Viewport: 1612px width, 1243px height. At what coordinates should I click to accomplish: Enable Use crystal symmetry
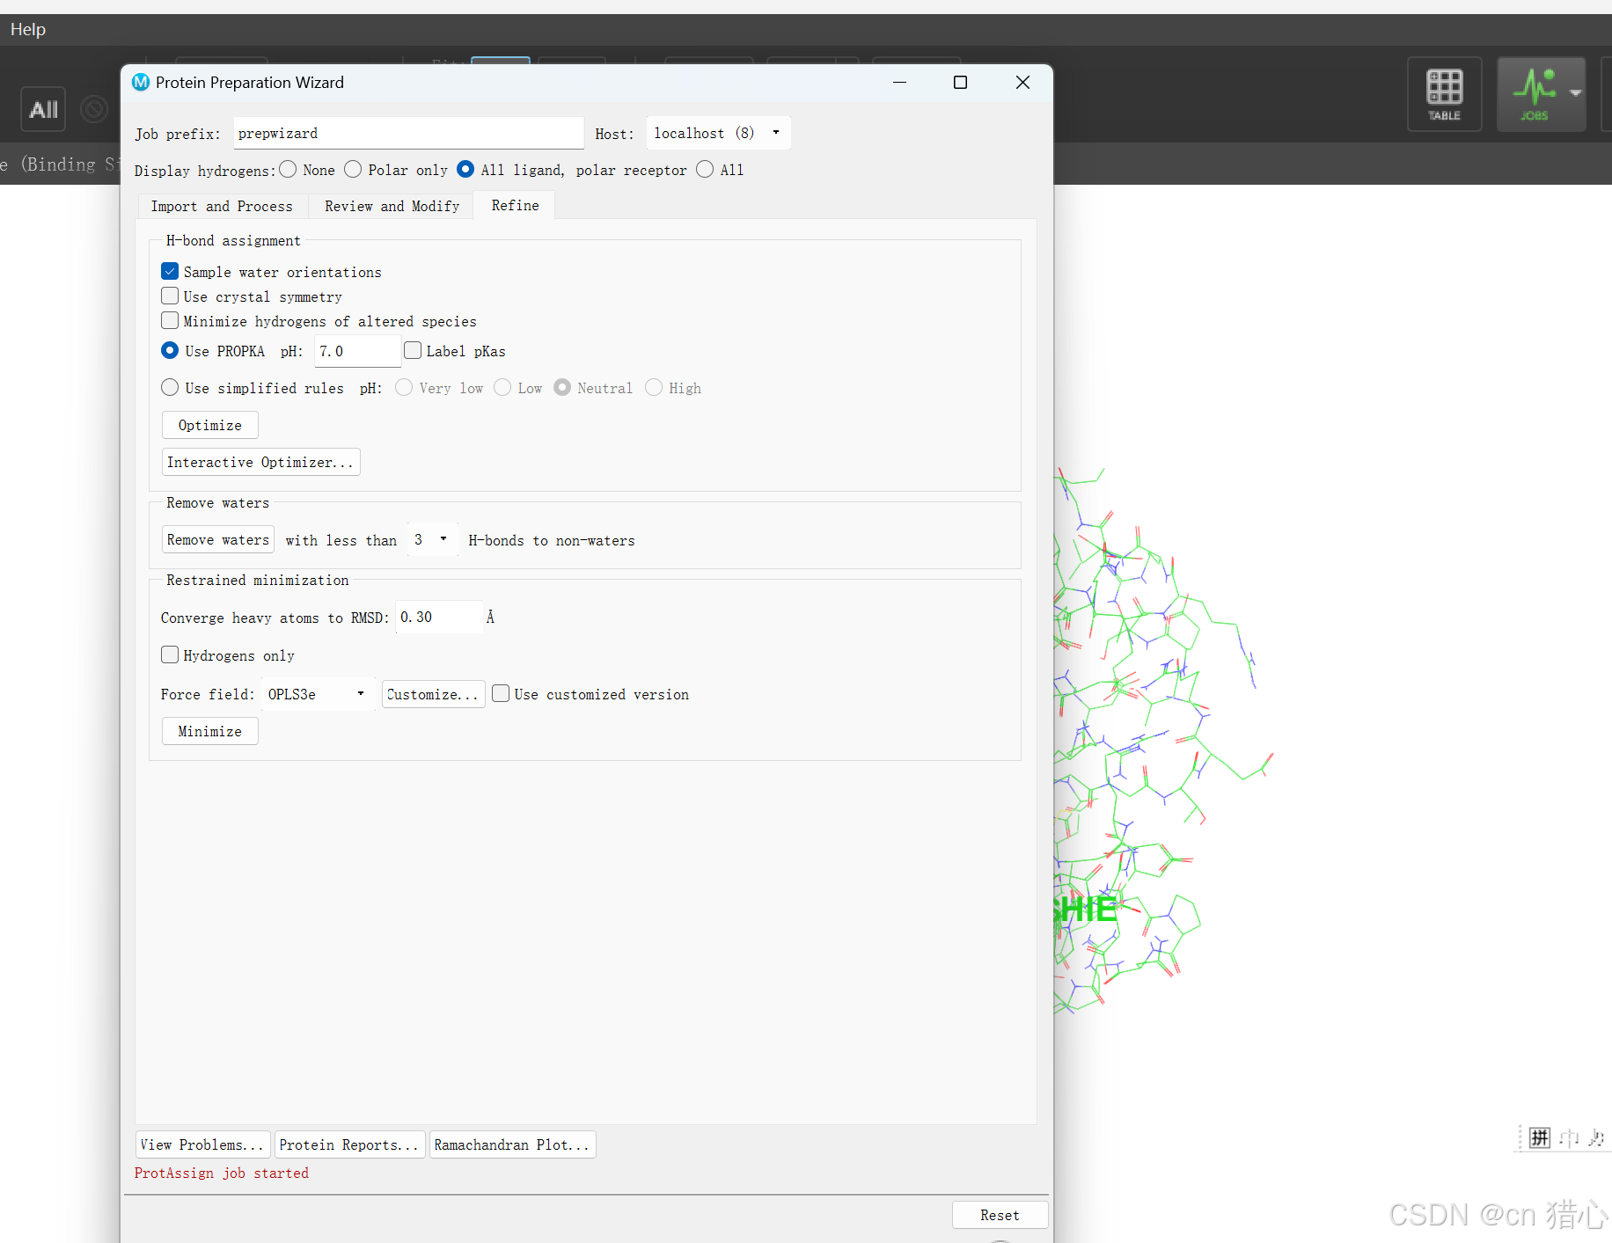point(170,296)
